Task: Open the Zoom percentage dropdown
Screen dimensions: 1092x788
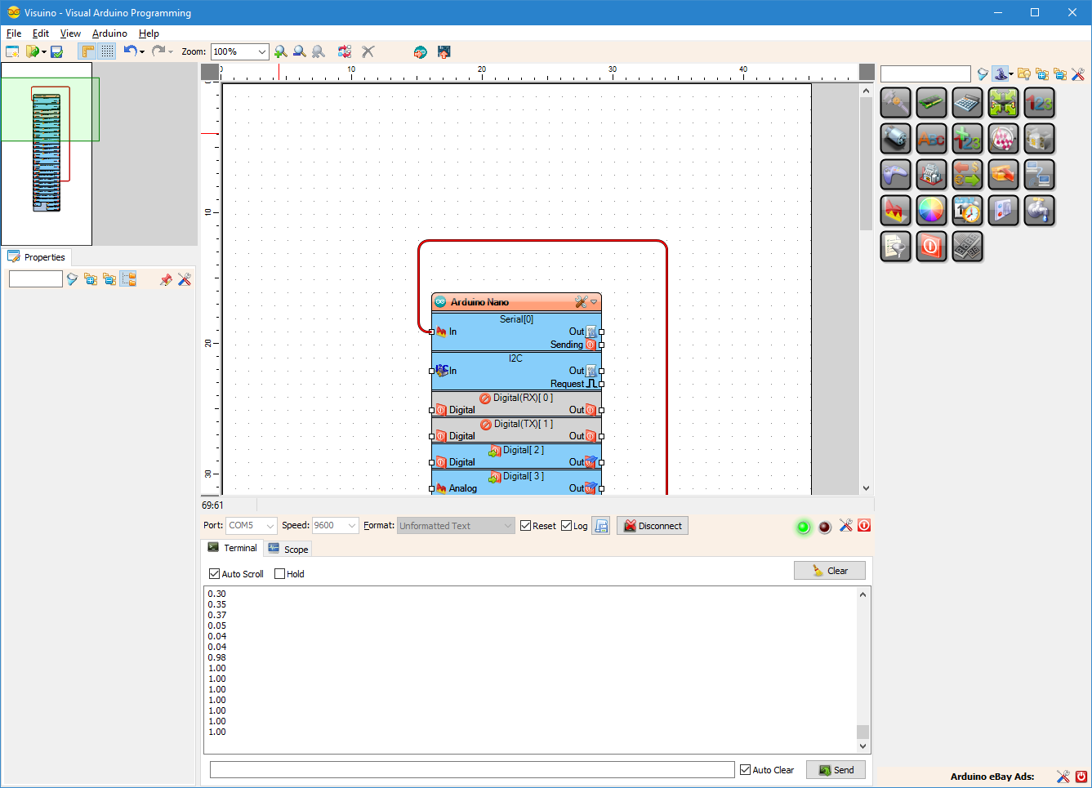Action: [x=262, y=51]
